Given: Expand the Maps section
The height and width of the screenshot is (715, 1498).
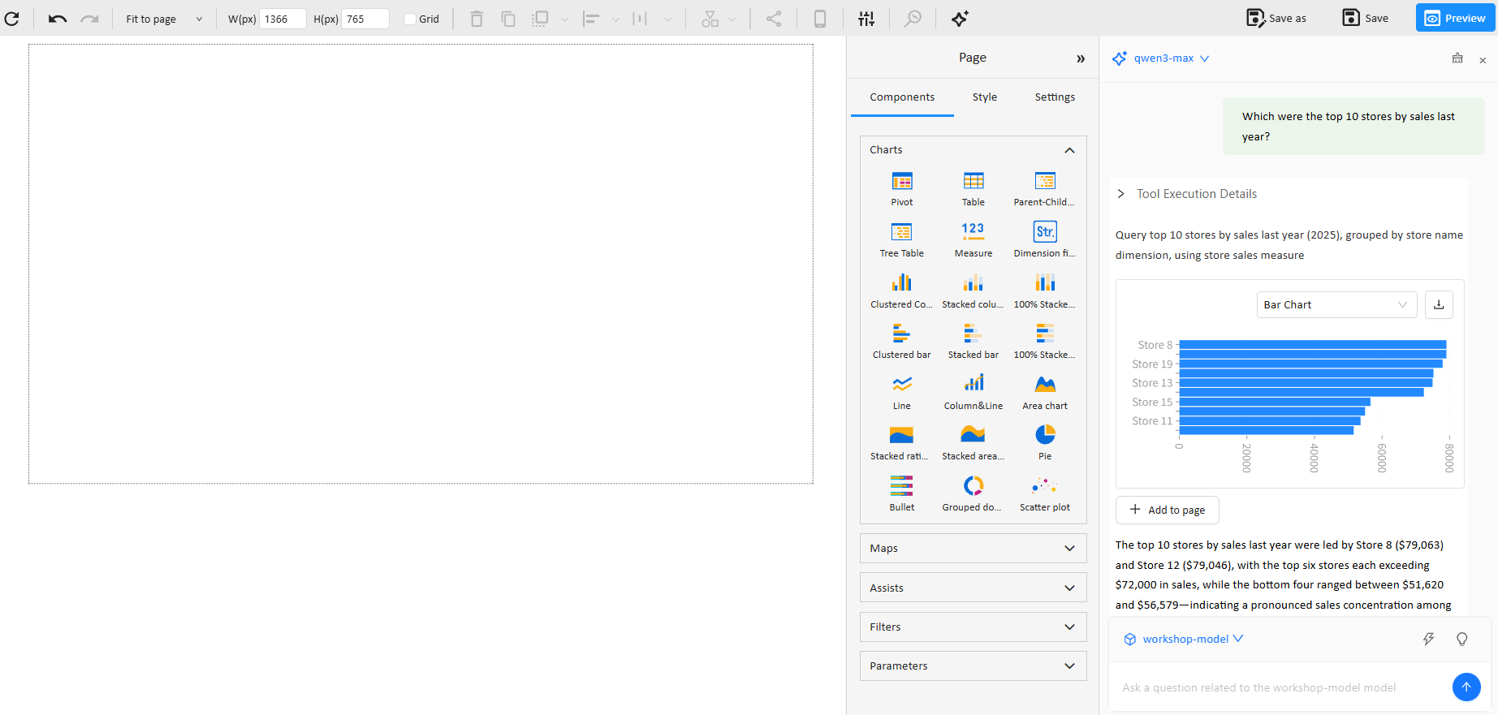Looking at the screenshot, I should tap(973, 549).
